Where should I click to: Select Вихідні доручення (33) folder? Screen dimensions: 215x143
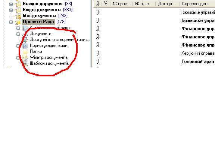47,4
